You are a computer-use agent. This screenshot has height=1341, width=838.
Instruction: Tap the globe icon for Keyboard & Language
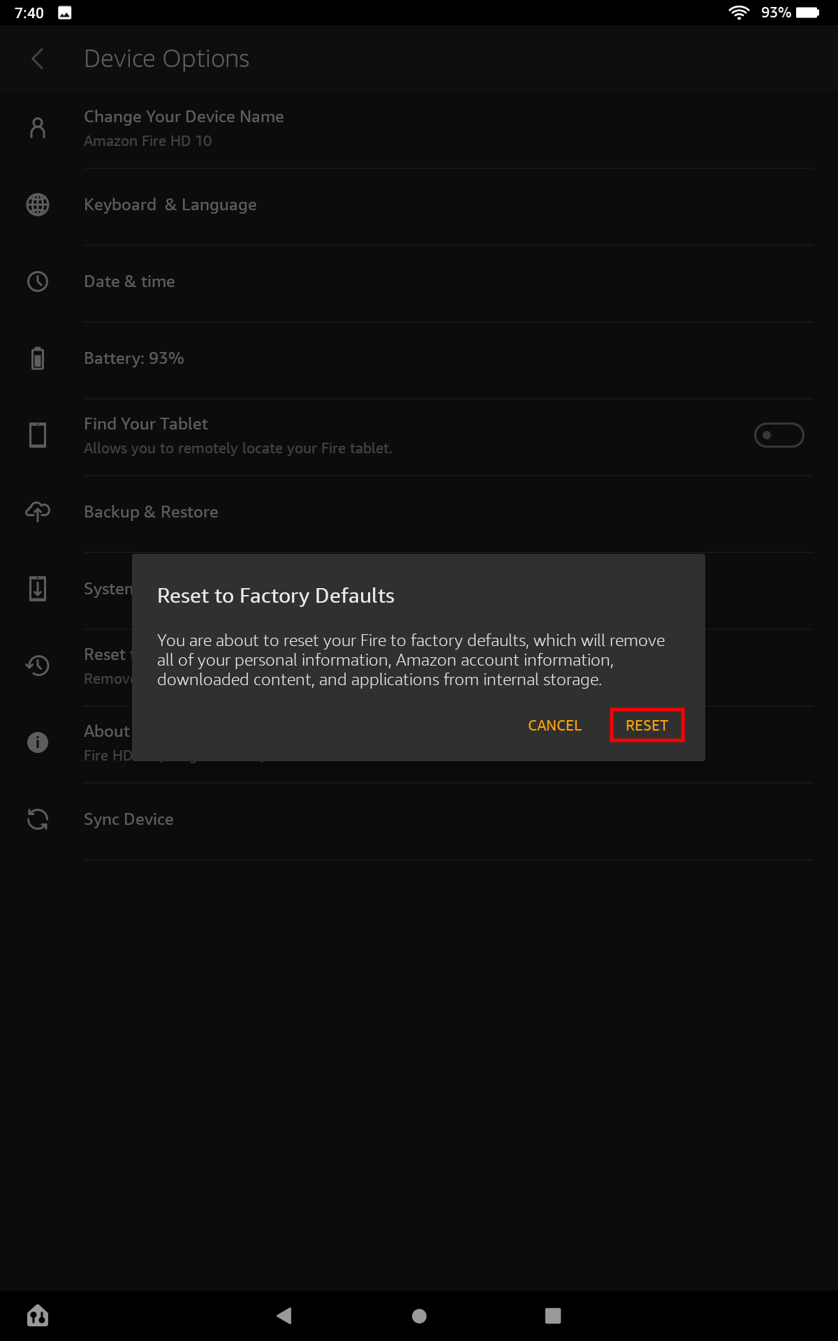[38, 205]
